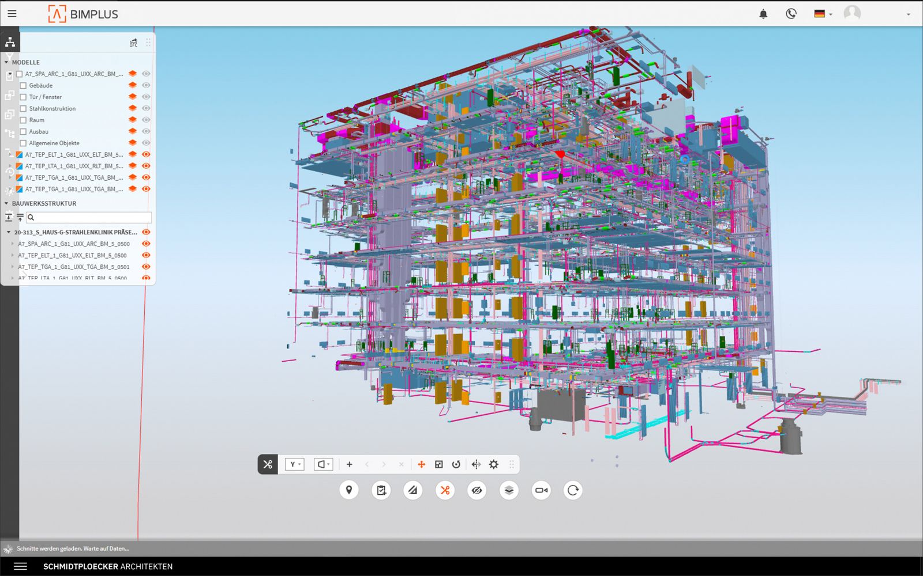This screenshot has width=923, height=576.
Task: Toggle visibility of A7_TEP_ELT_1_G81_UXX_ELT_BM model
Action: pyautogui.click(x=146, y=154)
